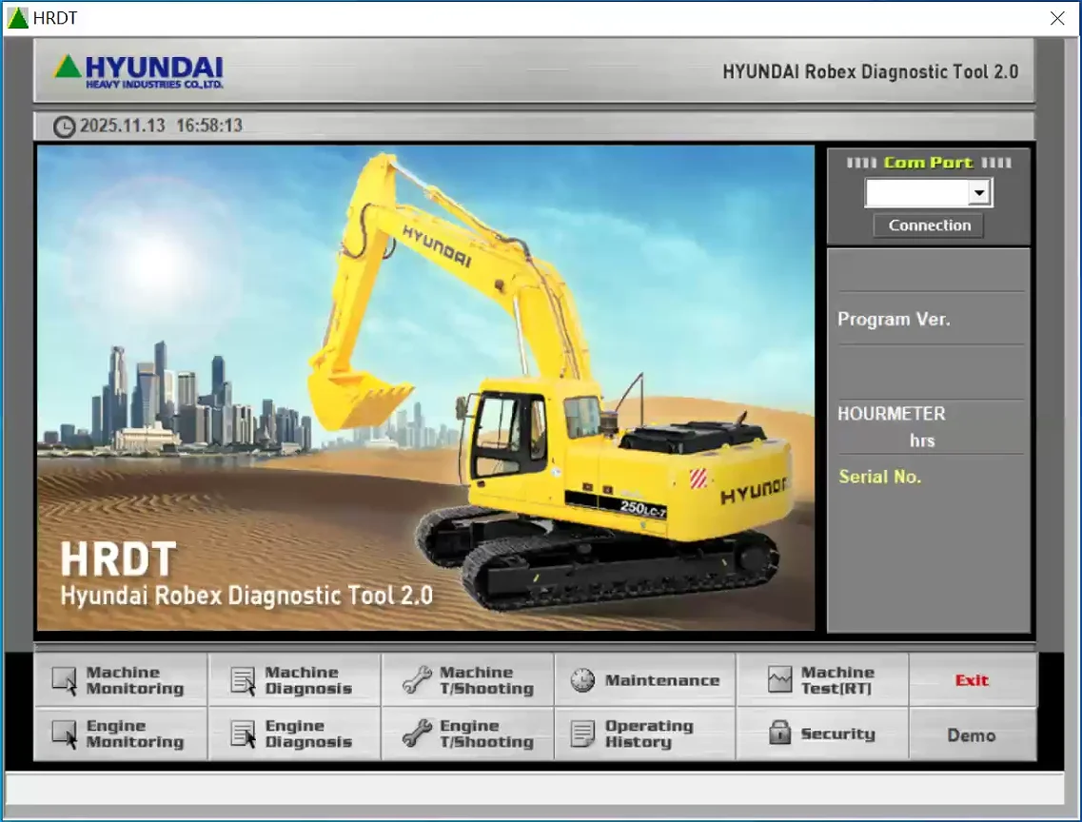This screenshot has height=822, width=1082.
Task: Click the excavator splash image
Action: [x=425, y=387]
